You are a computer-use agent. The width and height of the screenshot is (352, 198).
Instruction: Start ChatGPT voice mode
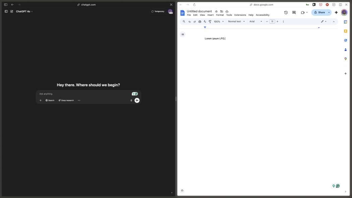coord(136,100)
